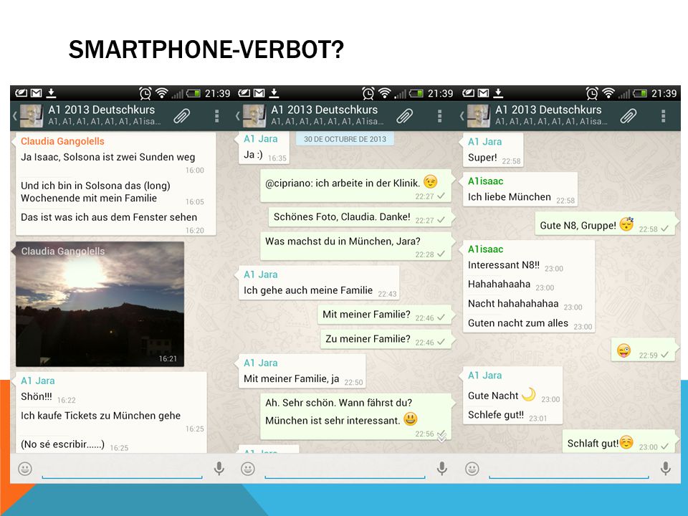Tap the download notification icon in the middle status bar
The height and width of the screenshot is (516, 688).
tap(274, 92)
